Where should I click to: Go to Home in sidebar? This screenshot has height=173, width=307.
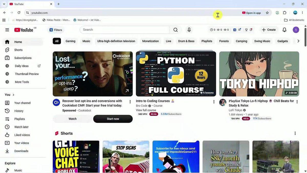[x=23, y=42]
